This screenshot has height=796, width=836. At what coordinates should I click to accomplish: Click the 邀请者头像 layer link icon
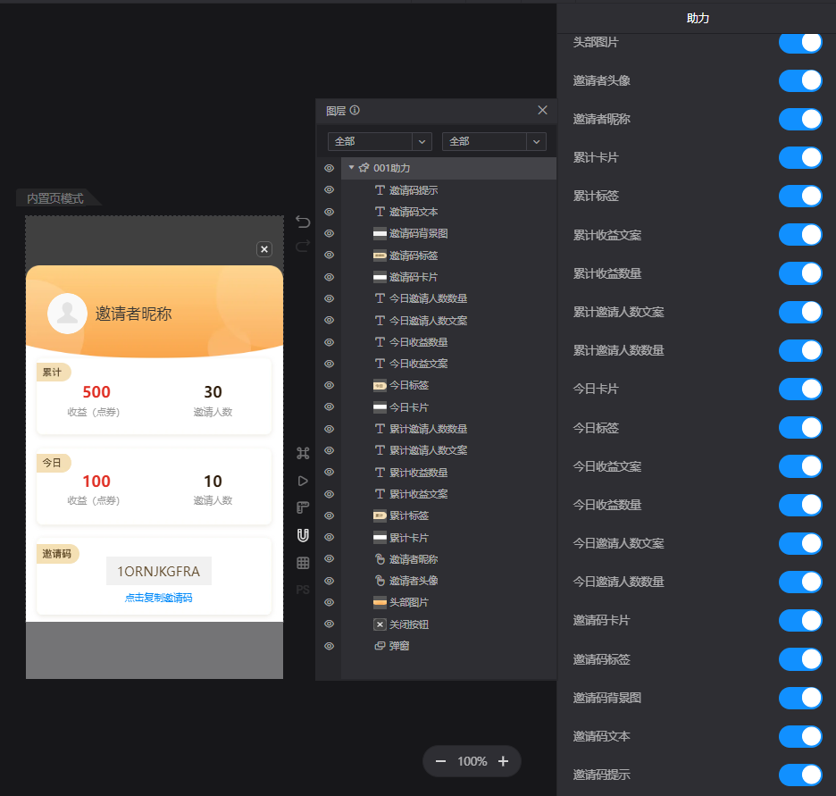click(380, 581)
